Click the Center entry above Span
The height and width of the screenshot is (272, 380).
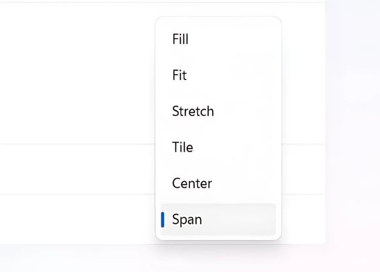click(x=192, y=183)
